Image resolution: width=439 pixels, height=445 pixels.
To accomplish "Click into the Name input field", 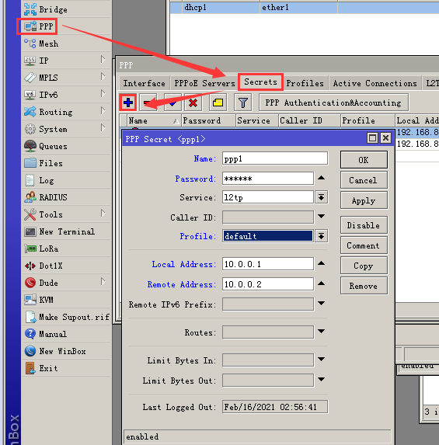I will click(x=275, y=158).
